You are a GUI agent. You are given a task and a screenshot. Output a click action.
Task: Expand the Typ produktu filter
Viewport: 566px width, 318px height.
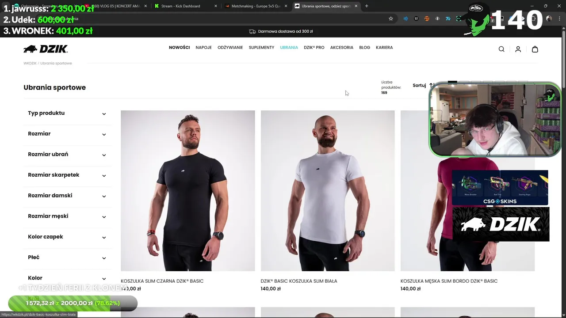click(67, 113)
